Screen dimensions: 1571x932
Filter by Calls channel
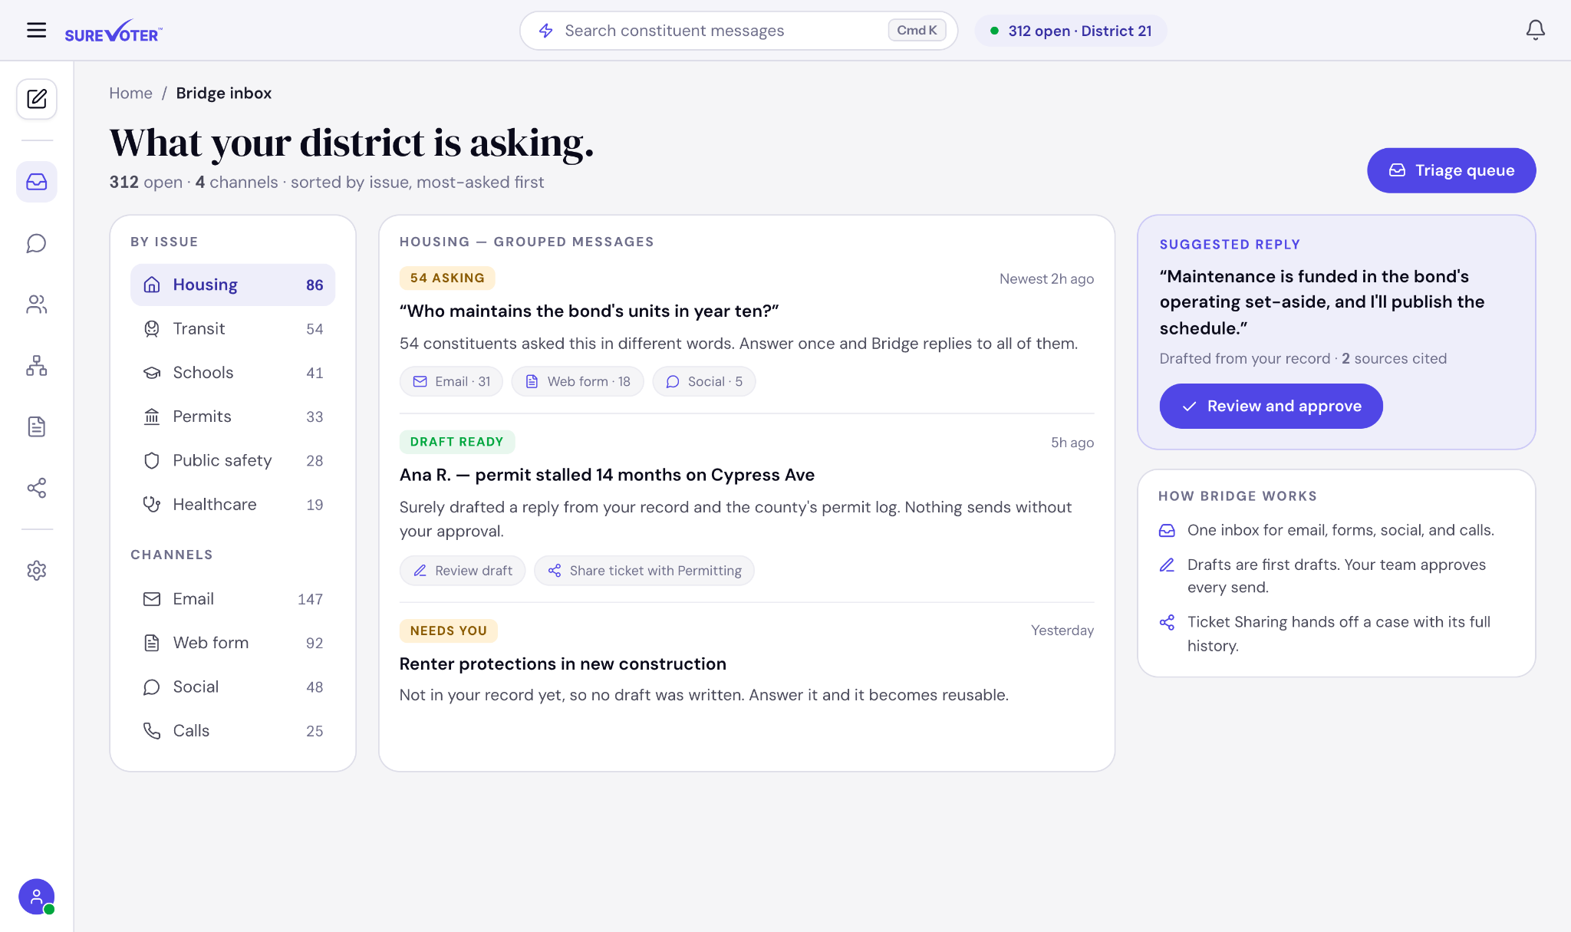(x=232, y=731)
